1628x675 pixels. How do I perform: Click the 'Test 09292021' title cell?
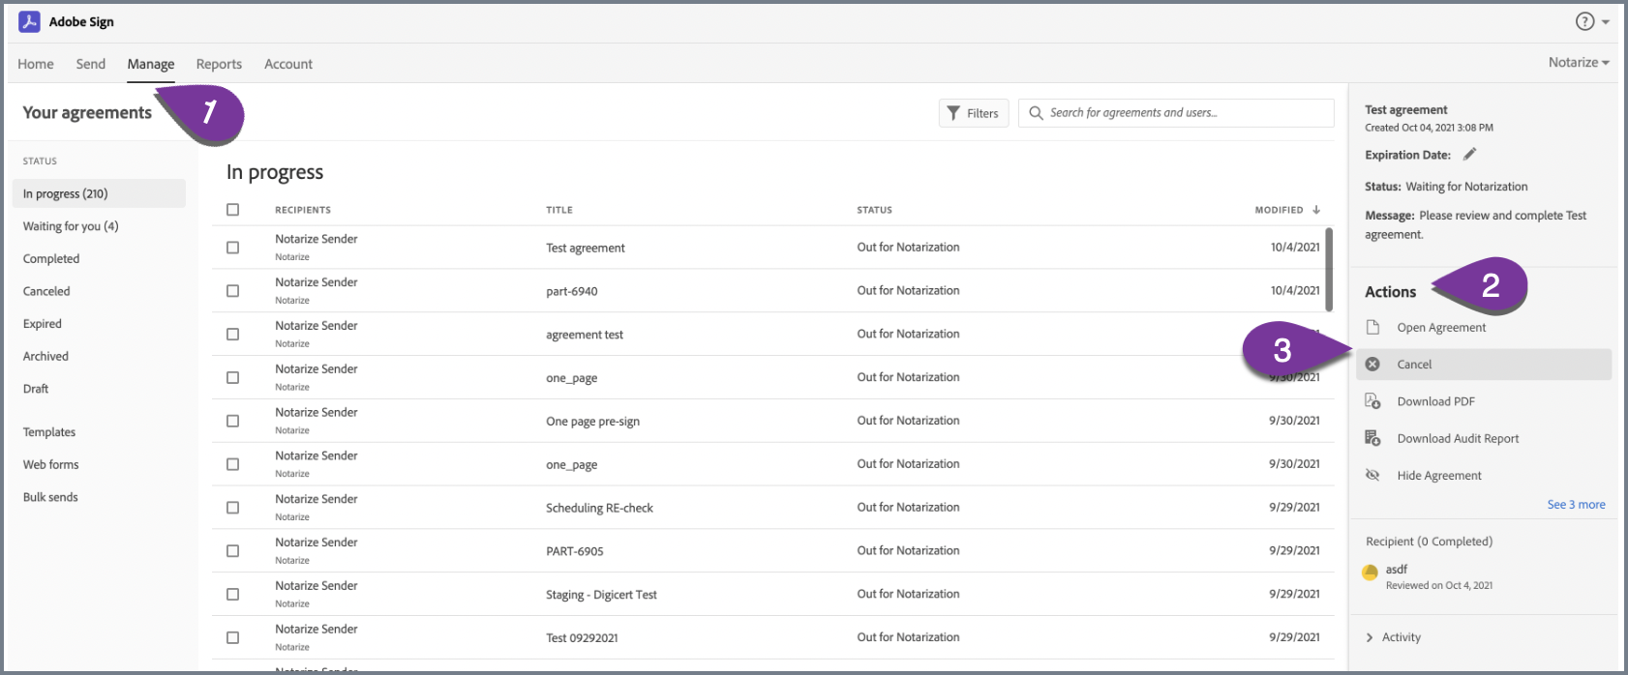tap(582, 638)
